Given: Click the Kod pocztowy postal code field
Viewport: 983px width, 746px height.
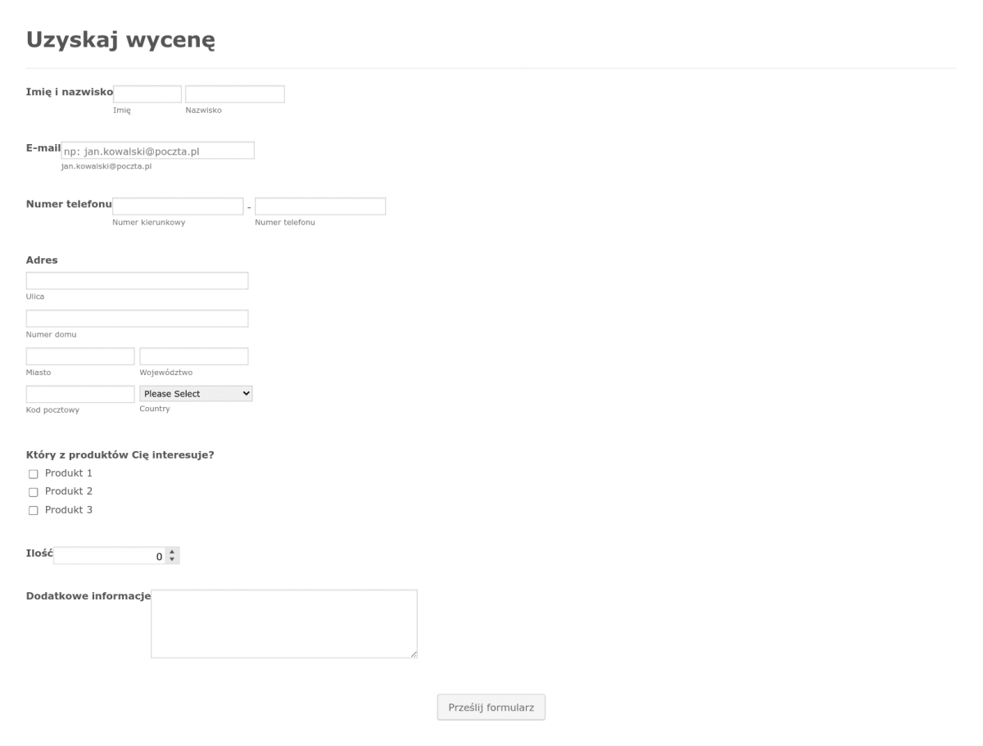Looking at the screenshot, I should pos(79,394).
